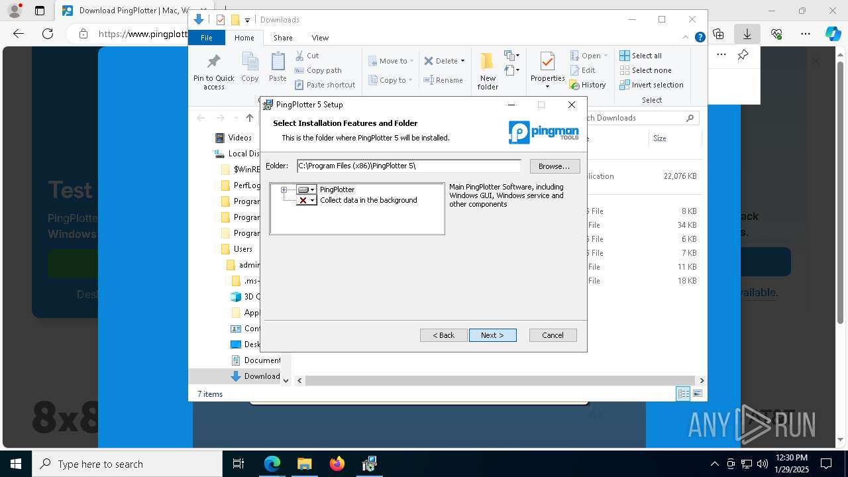This screenshot has height=477, width=848.
Task: Open Copilot icon in Edge
Action: tap(833, 34)
